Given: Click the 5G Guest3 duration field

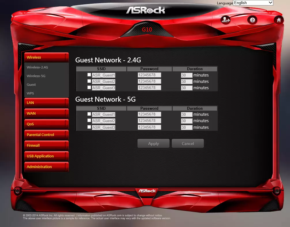Looking at the screenshot, I should tap(187, 127).
